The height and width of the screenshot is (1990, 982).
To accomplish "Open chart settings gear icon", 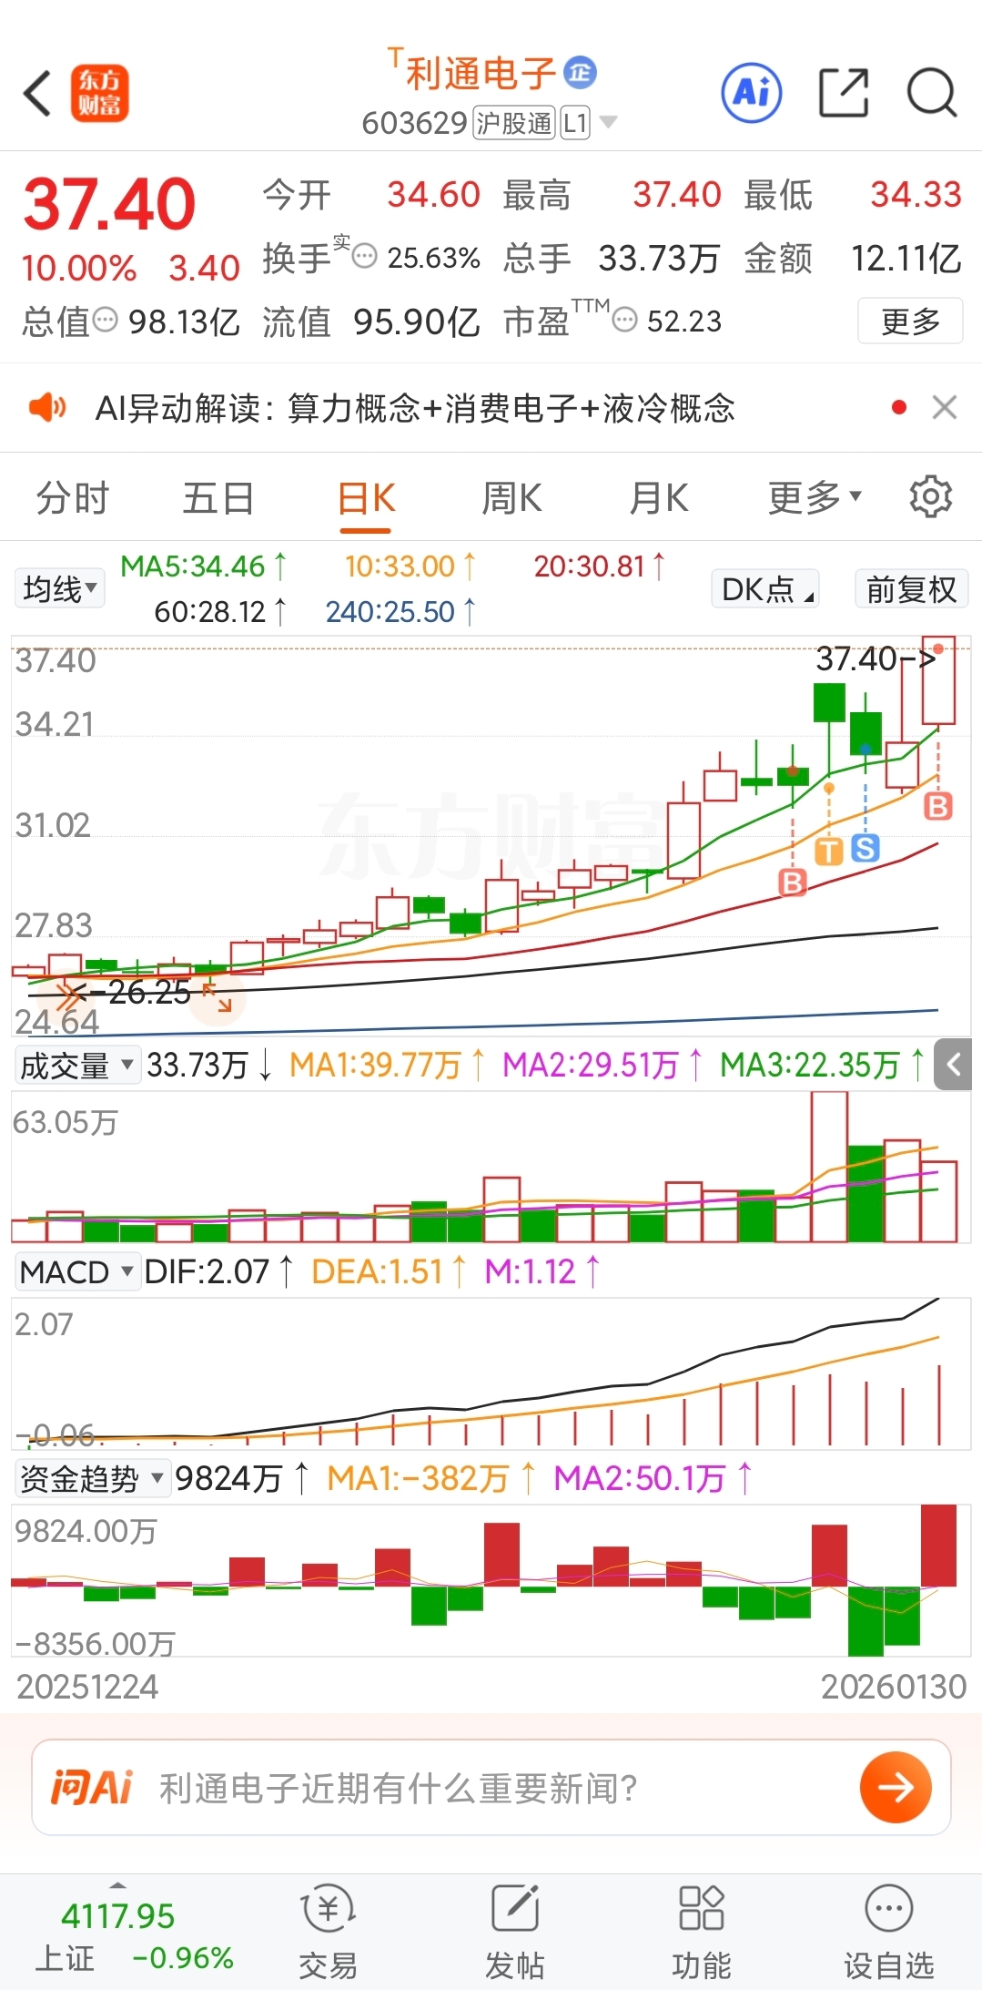I will click(x=930, y=496).
